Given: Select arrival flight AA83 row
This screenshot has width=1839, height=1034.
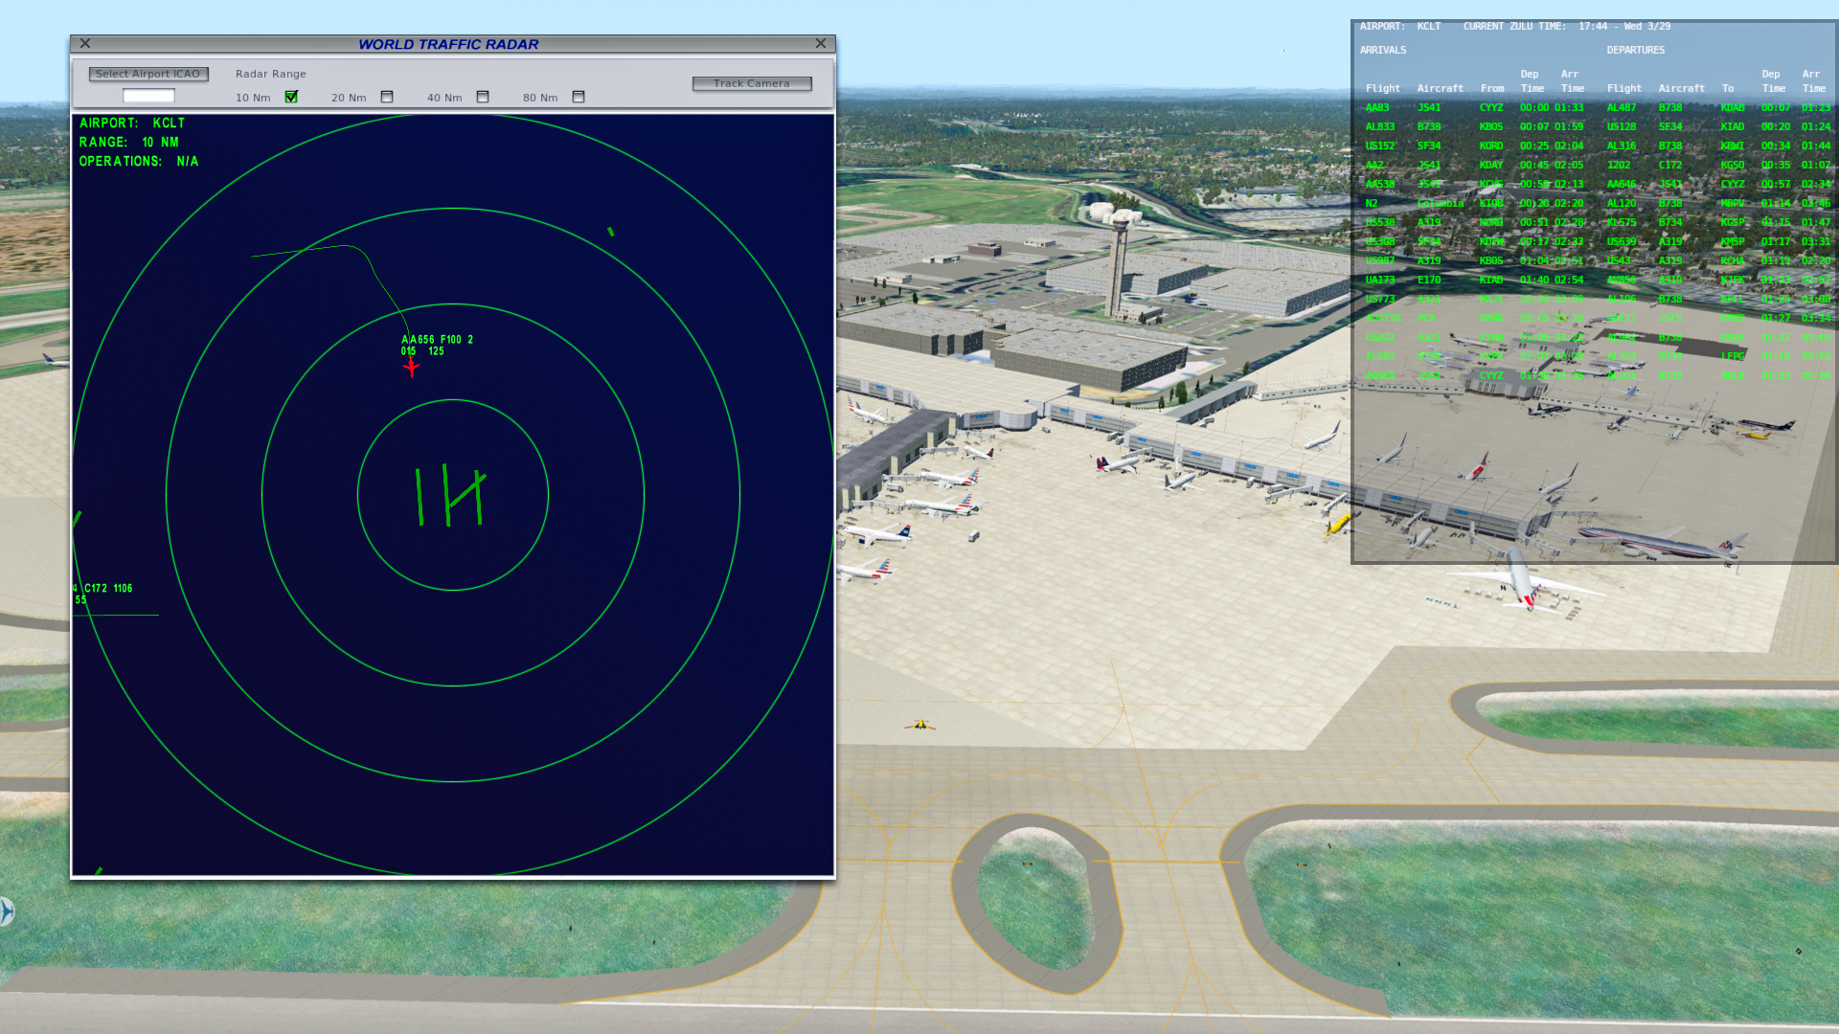Looking at the screenshot, I should (1377, 108).
